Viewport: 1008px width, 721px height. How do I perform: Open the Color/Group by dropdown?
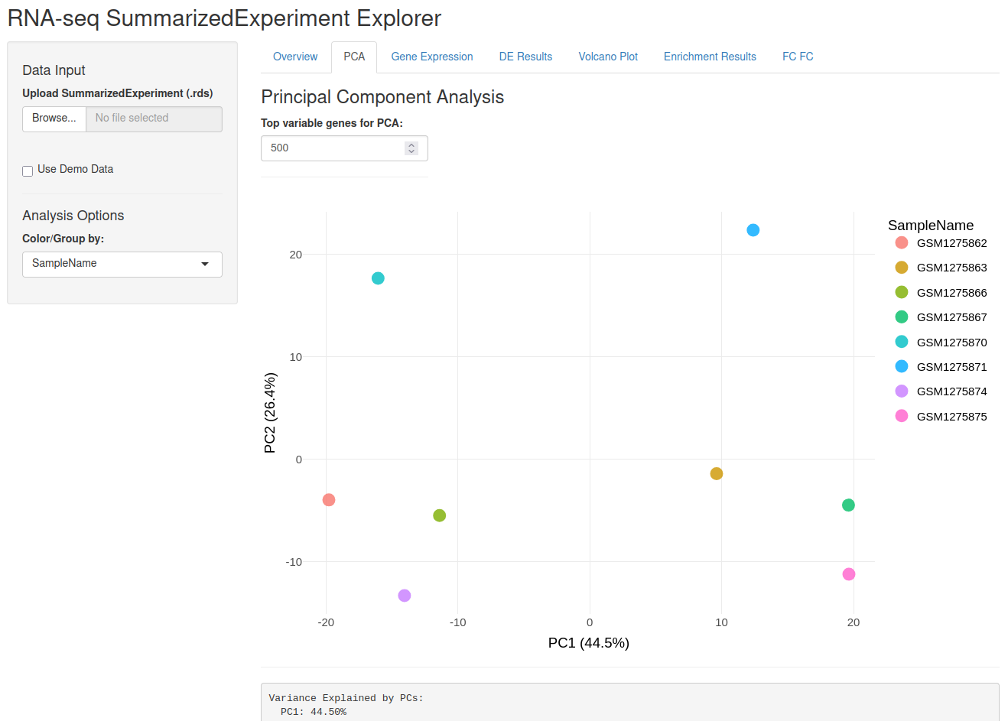coord(122,264)
